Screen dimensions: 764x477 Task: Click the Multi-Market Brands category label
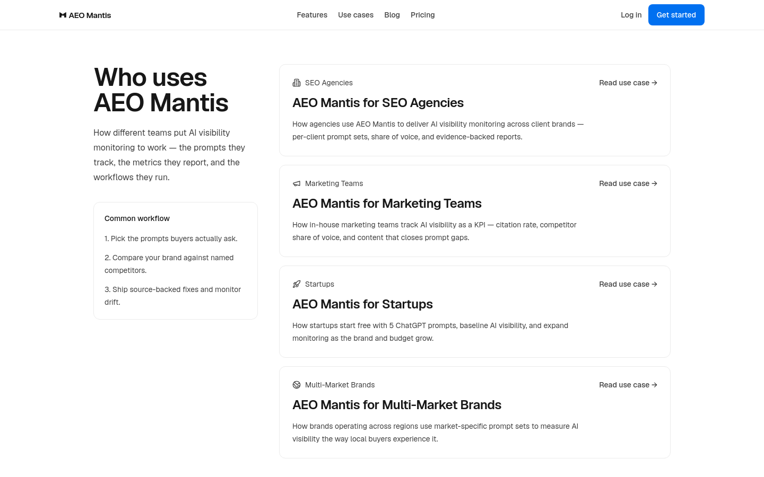(x=340, y=385)
